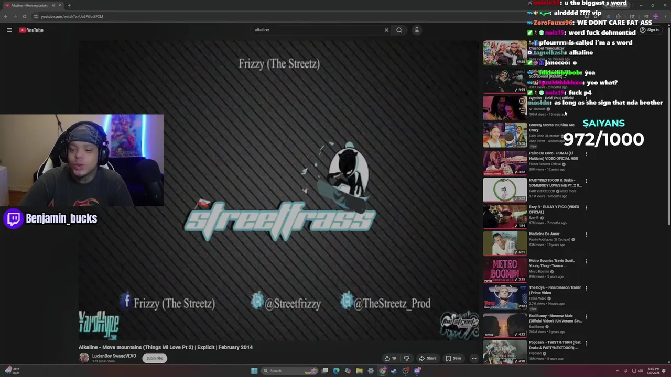The image size is (671, 377).
Task: Open options for The Boys trailer video
Action: coord(586,288)
